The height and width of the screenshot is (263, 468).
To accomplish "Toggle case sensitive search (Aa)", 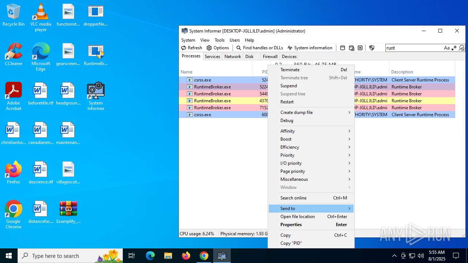I will tap(447, 48).
